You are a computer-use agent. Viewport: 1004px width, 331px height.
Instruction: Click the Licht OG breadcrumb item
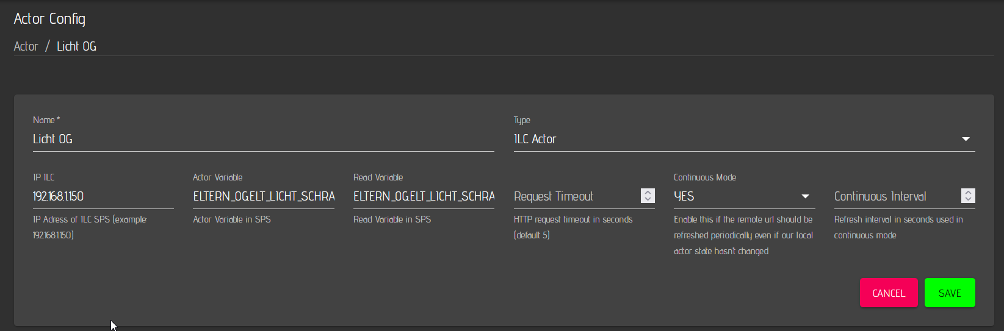point(76,46)
